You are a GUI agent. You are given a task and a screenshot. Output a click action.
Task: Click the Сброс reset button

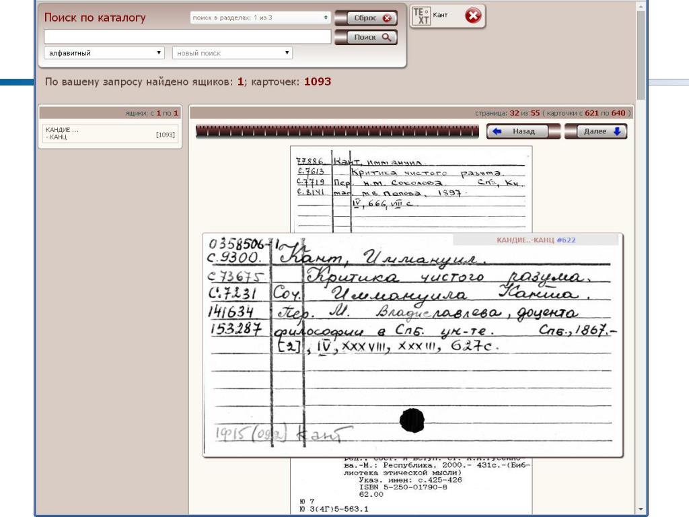click(366, 18)
